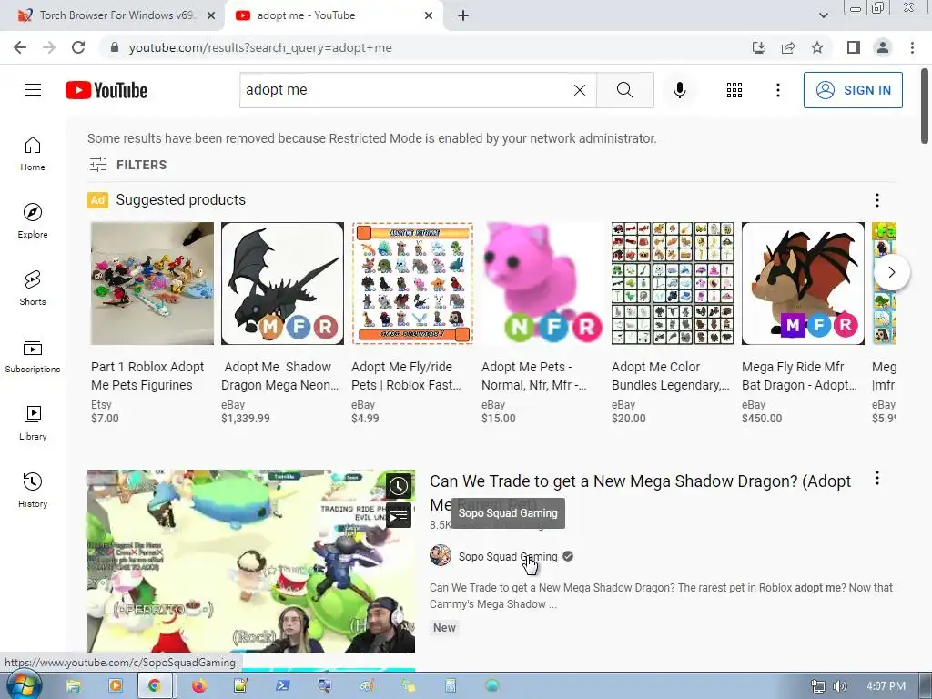Image resolution: width=932 pixels, height=699 pixels.
Task: Clear the search box with the X
Action: [580, 90]
